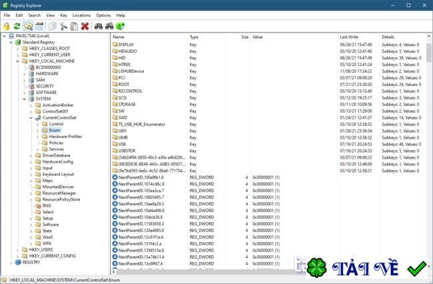Viewport: 433px width, 284px height.
Task: Select the HKEY_CURRENT_CONFIG tree node
Action: tap(52, 256)
